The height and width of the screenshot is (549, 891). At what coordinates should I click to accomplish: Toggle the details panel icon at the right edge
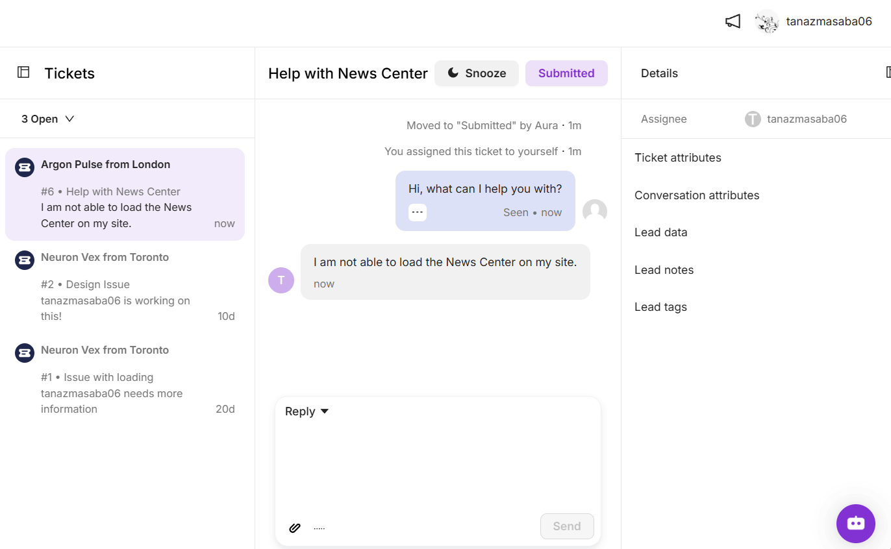coord(888,72)
